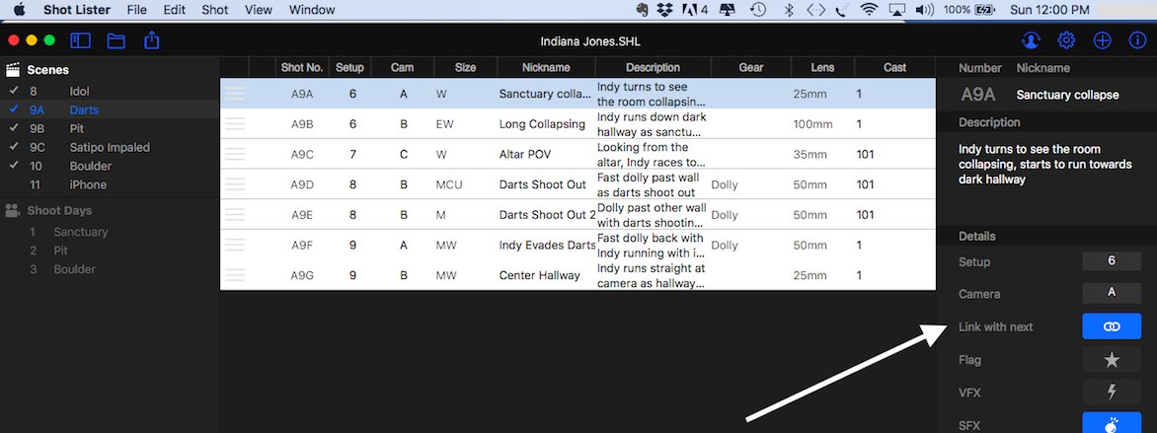Open the settings gear icon
The image size is (1157, 433).
(x=1066, y=40)
